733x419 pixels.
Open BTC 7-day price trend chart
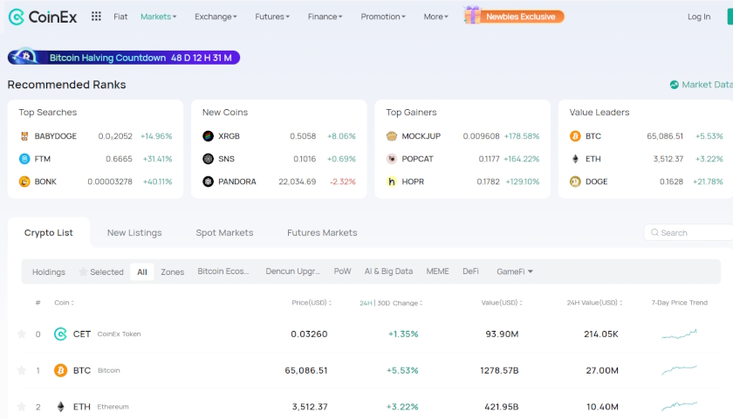click(679, 370)
